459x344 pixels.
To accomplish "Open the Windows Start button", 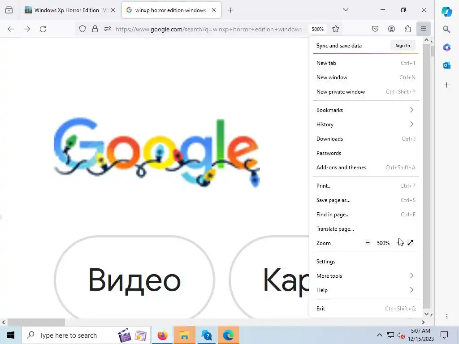I will [11, 335].
